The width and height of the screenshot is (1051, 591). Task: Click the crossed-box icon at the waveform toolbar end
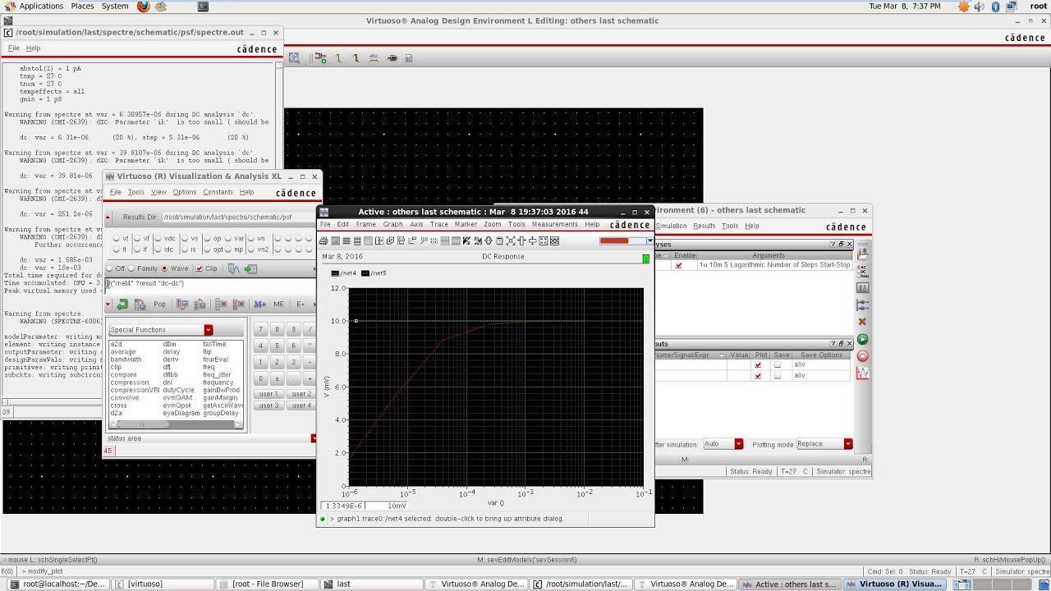tap(554, 241)
